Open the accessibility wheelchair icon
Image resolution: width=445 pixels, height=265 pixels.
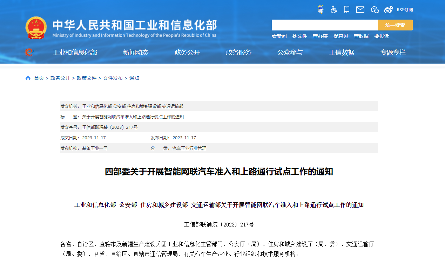[x=334, y=9]
